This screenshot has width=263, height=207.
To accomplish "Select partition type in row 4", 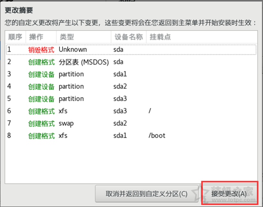I will click(x=71, y=87).
